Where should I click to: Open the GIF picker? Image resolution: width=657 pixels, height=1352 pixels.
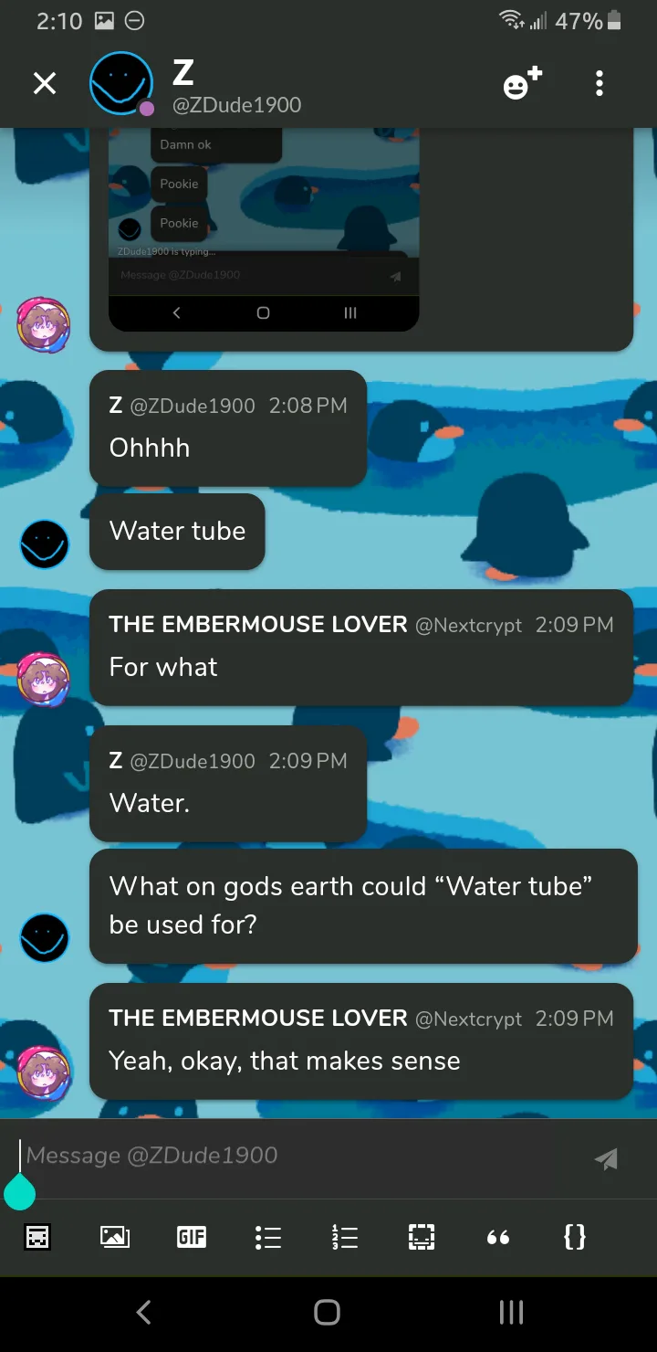tap(192, 1237)
